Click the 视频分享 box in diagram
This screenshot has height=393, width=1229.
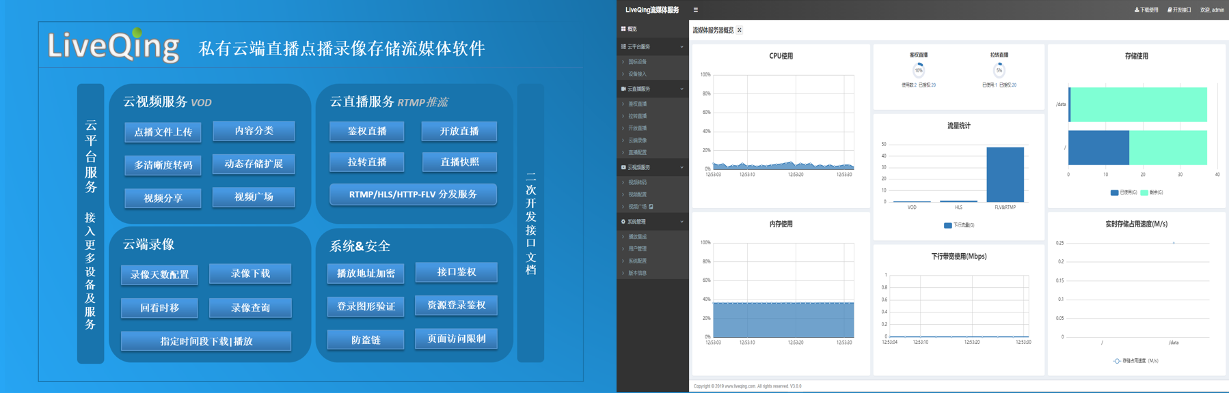pos(163,198)
